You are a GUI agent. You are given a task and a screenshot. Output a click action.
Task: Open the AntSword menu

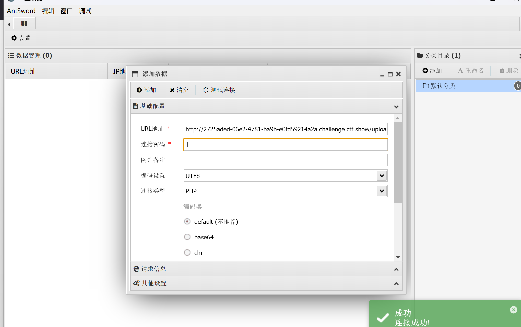[x=21, y=11]
